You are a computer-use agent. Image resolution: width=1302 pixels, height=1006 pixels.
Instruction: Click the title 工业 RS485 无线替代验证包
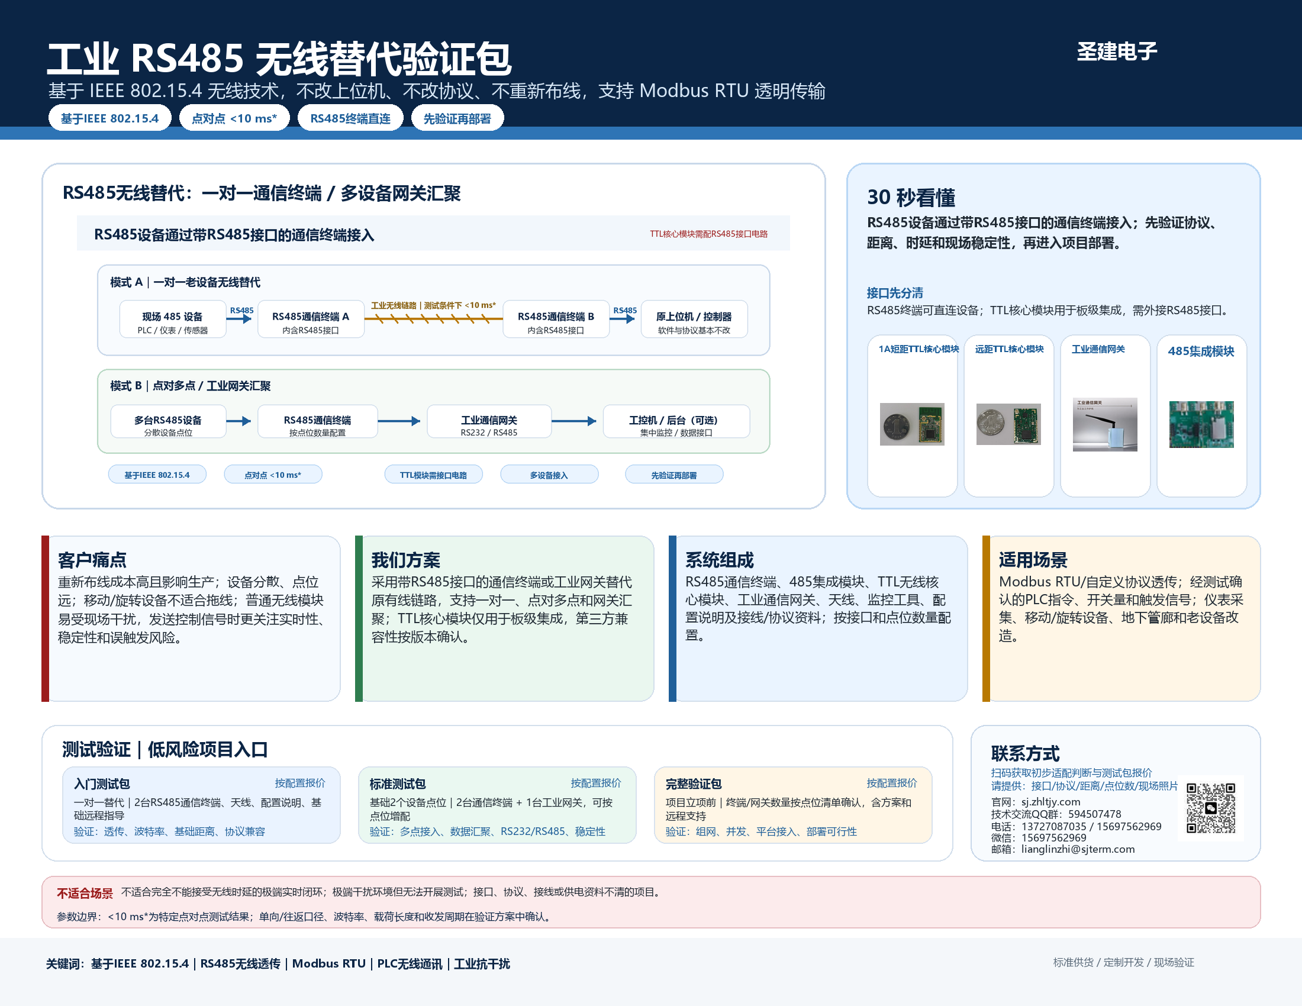[279, 59]
